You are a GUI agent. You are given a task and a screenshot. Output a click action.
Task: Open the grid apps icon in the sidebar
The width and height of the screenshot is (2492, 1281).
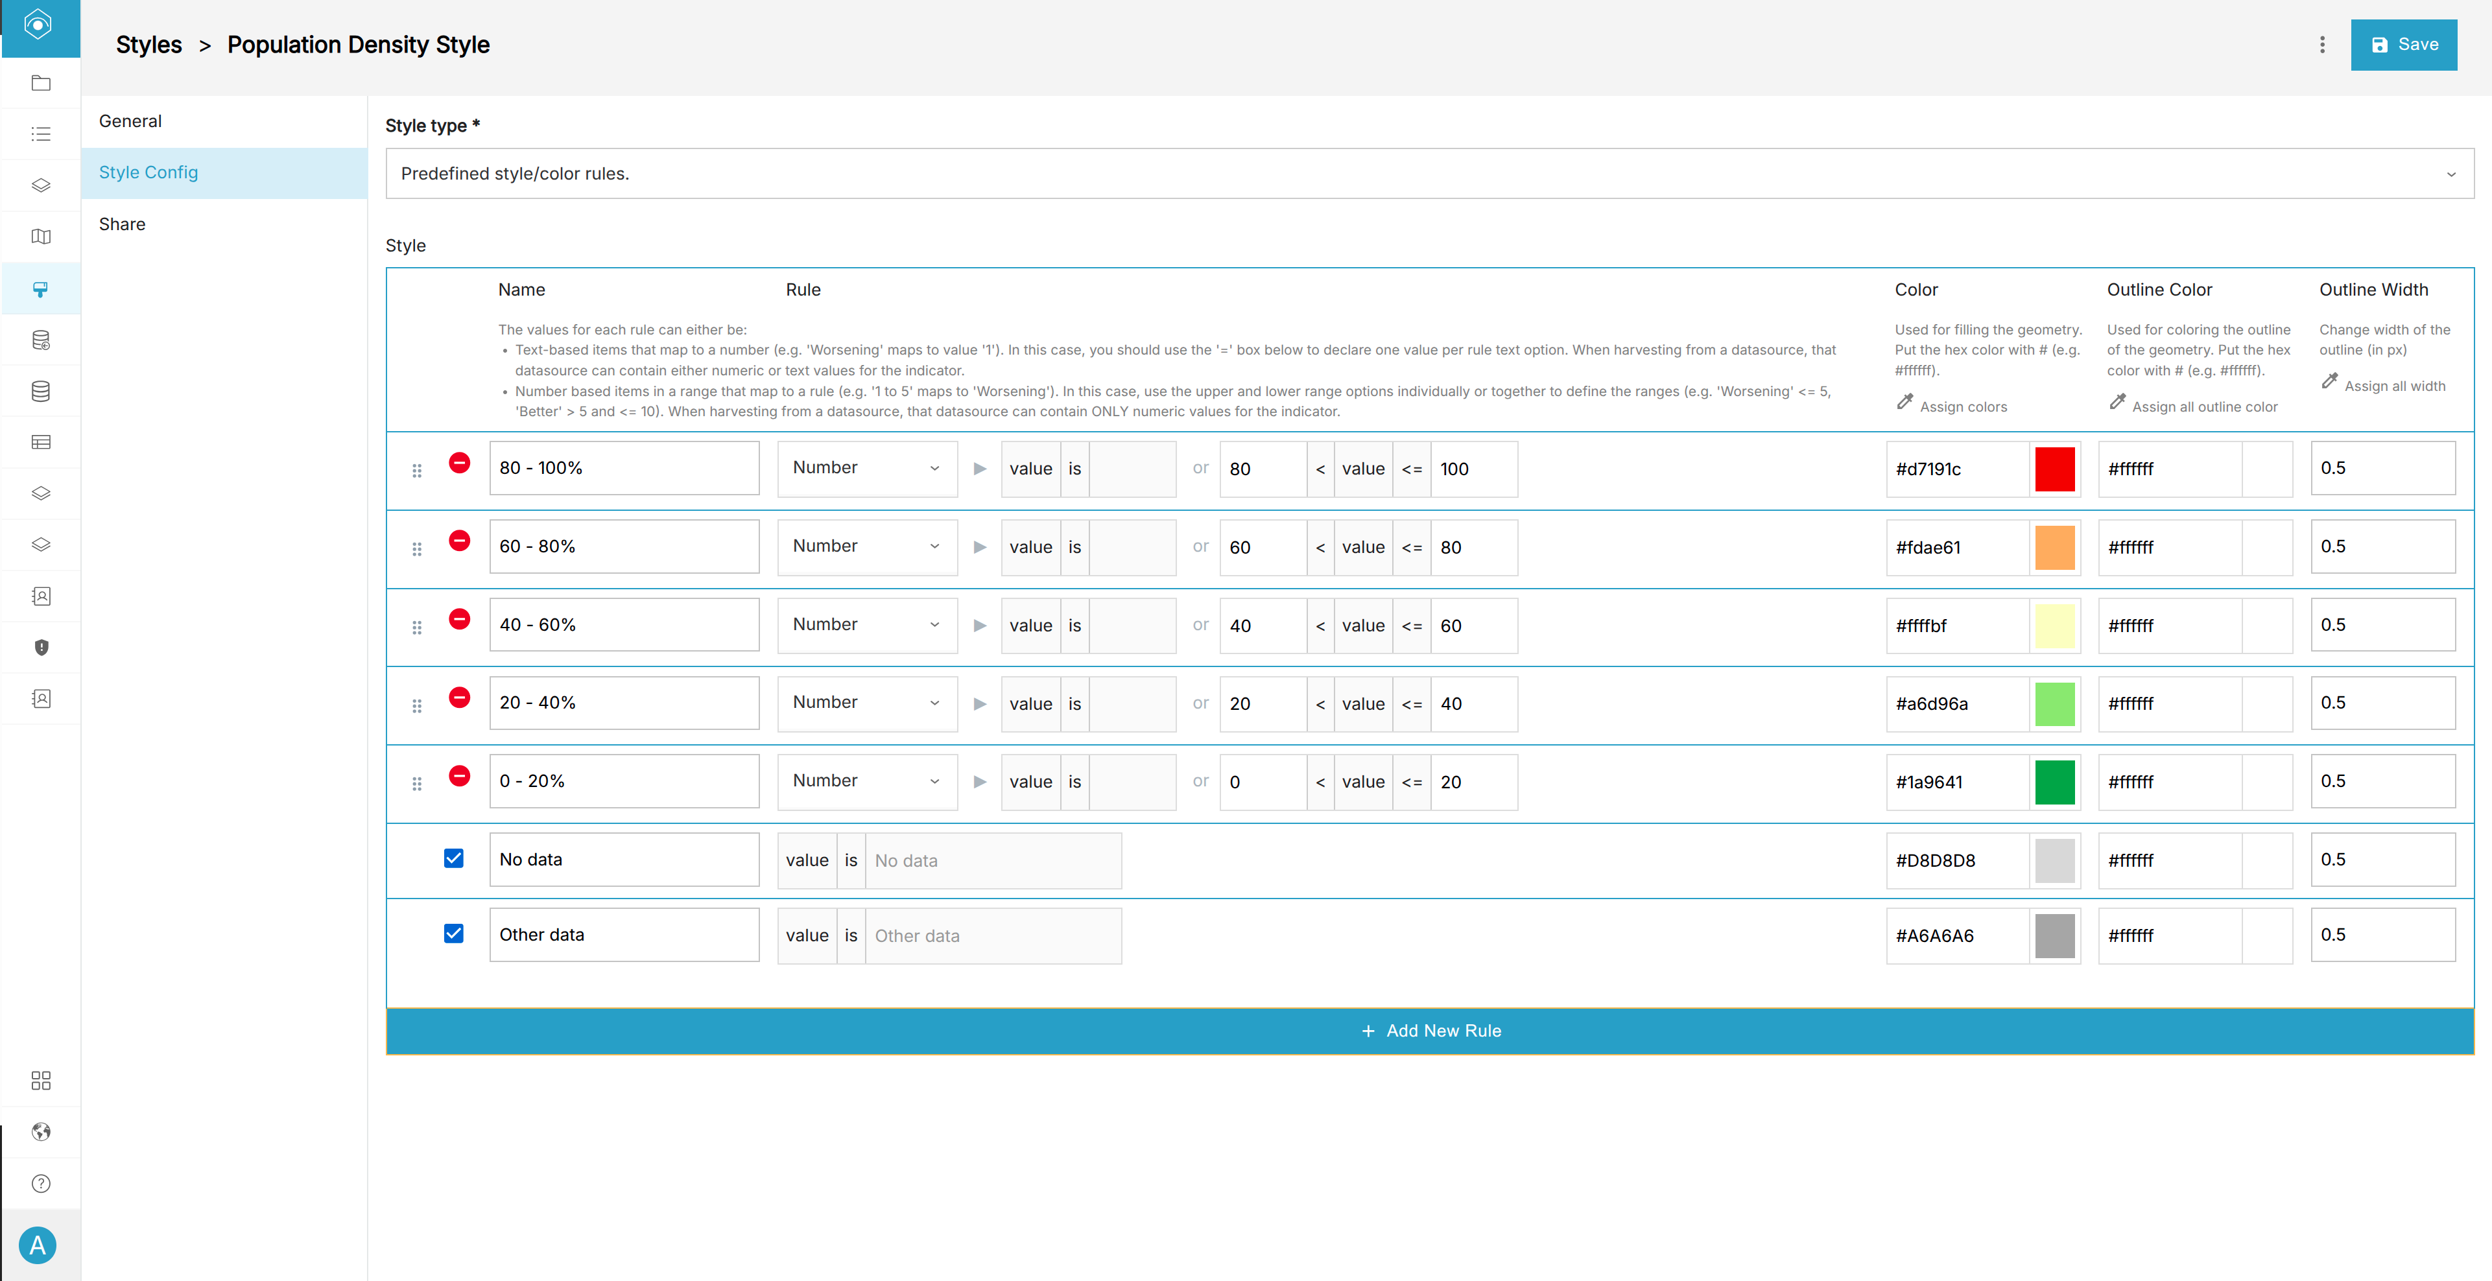tap(41, 1081)
